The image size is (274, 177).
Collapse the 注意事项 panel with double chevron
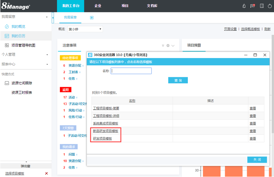[x=163, y=45]
